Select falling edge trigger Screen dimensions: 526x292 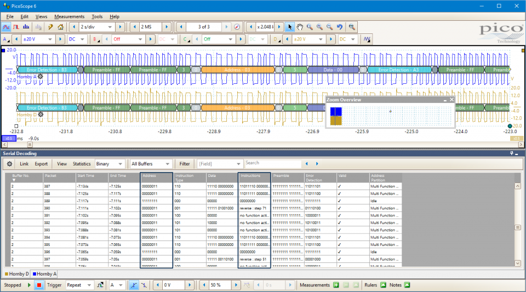click(x=144, y=285)
